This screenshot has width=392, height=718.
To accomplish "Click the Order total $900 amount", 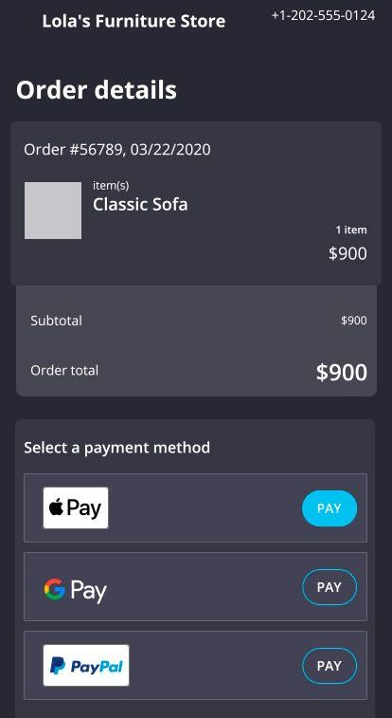I will coord(342,373).
